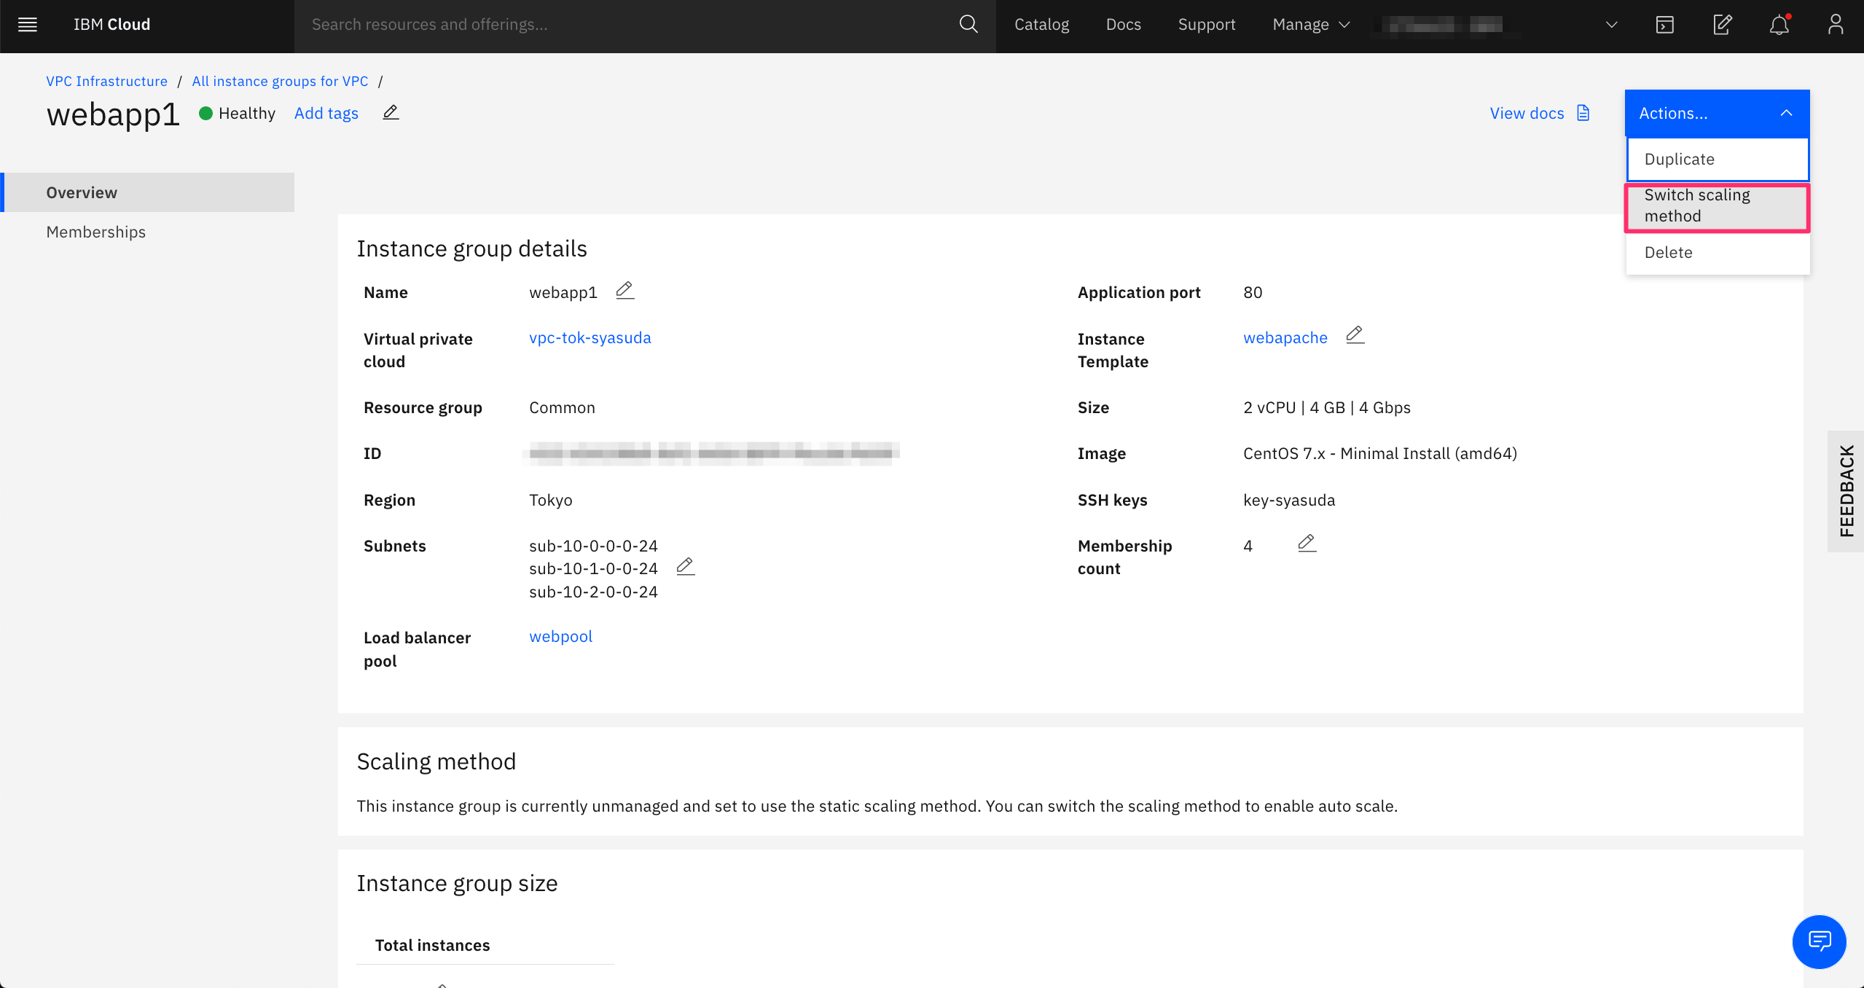Choose Duplicate from Actions menu
The image size is (1864, 988).
tap(1716, 160)
